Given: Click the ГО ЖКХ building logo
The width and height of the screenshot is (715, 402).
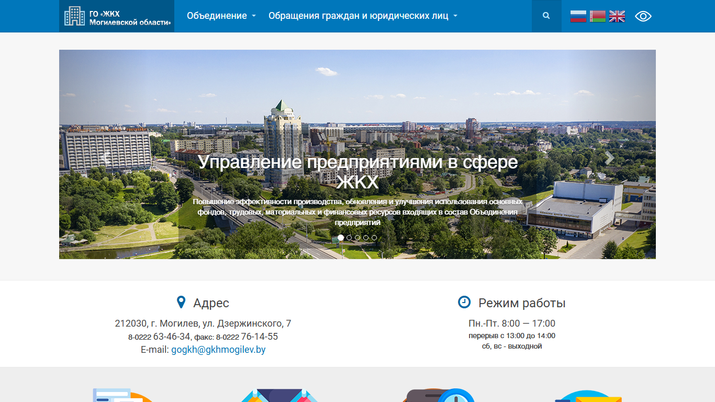Looking at the screenshot, I should [117, 16].
